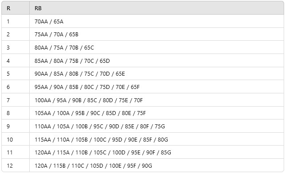Select row 7 number cell
This screenshot has width=285, height=173.
16,100
